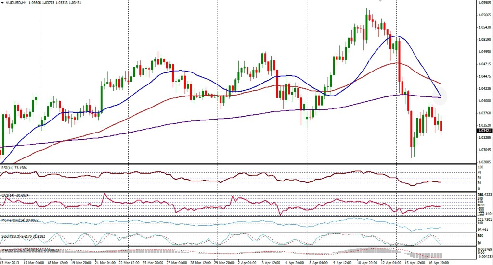Click the 0.003769 value on MACD scale
The image size is (493, 265).
(484, 250)
